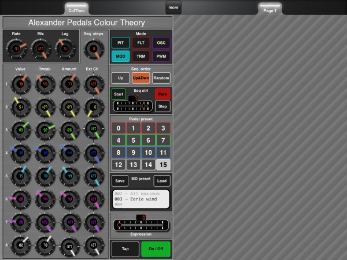Viewport: 347px width, 260px height.
Task: Click the Seq. steps knob
Action: (x=94, y=49)
